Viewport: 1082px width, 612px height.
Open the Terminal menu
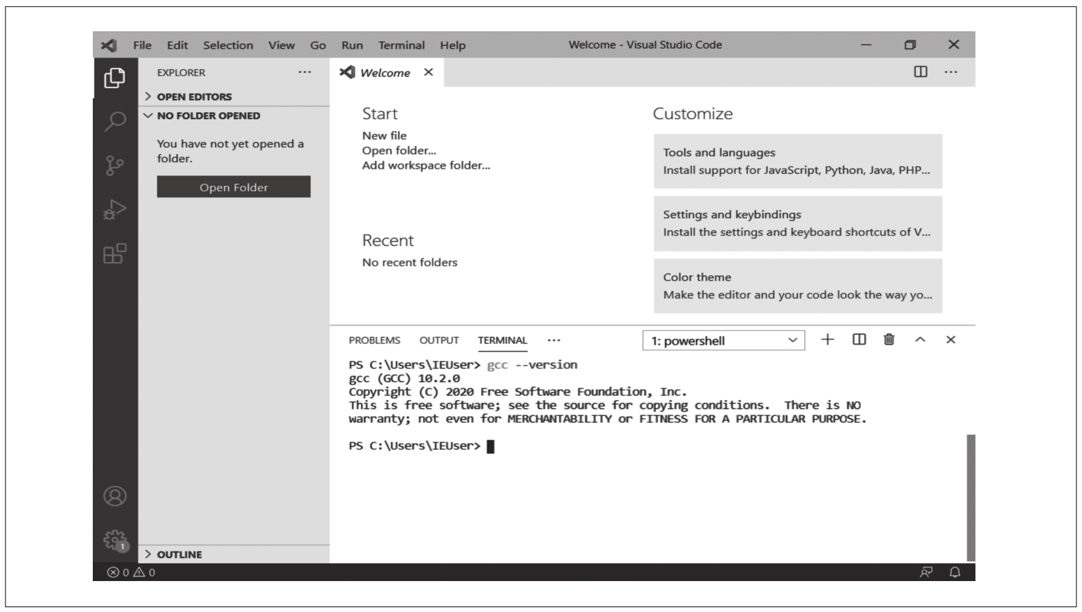coord(401,45)
